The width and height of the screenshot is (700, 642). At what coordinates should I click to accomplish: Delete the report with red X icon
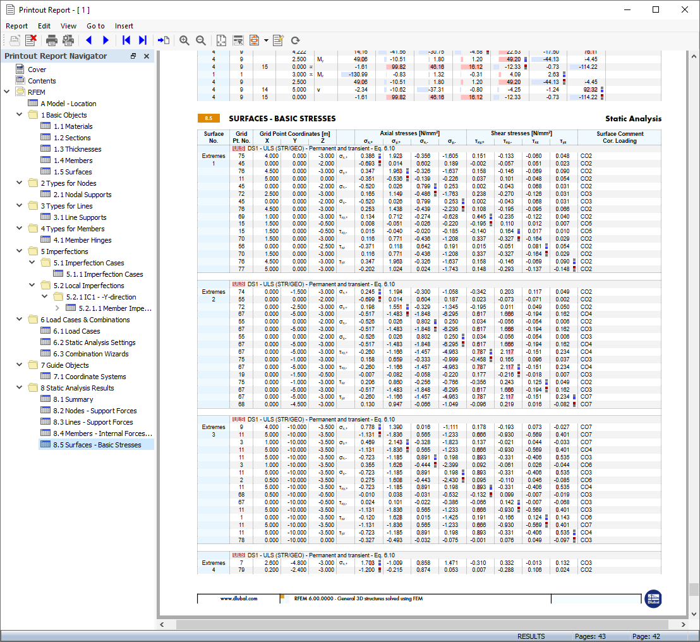[30, 40]
